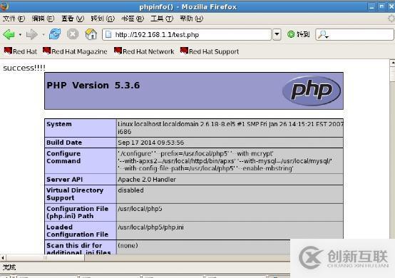The width and height of the screenshot is (395, 278).
Task: Open the Red Hat Network bookmark
Action: point(144,51)
